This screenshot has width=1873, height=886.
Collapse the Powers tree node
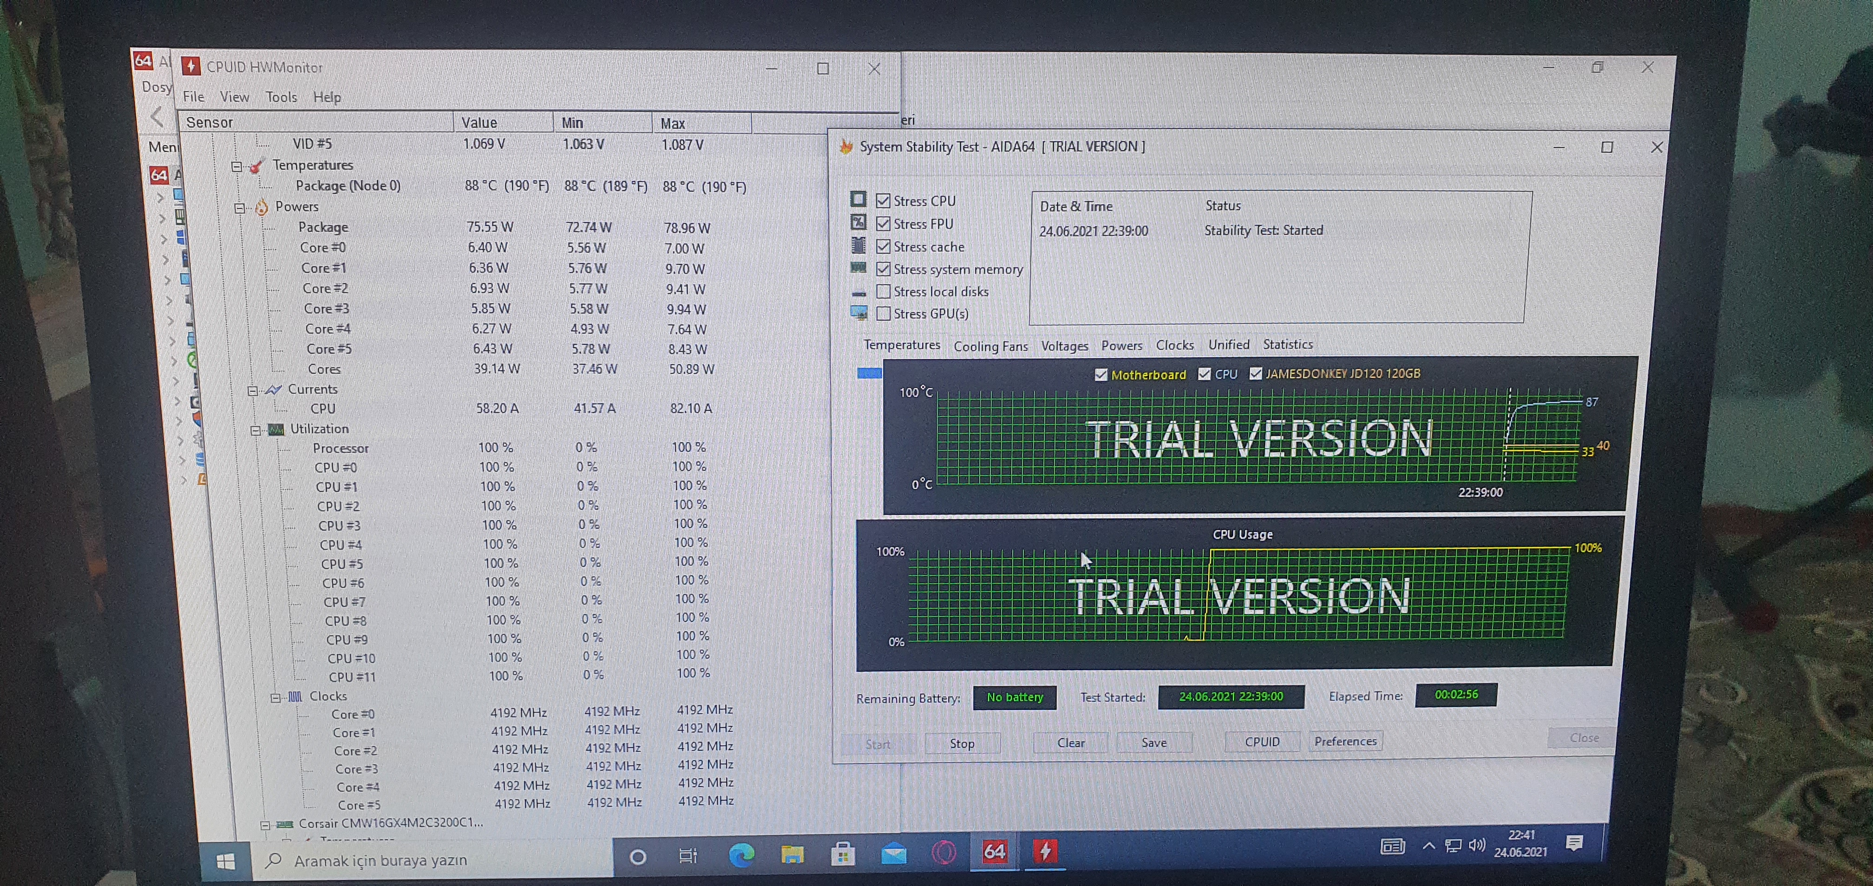[239, 208]
